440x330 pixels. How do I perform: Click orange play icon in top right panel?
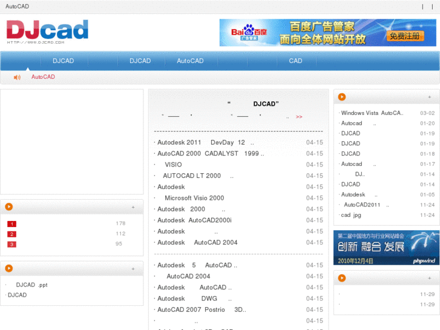[x=342, y=97]
